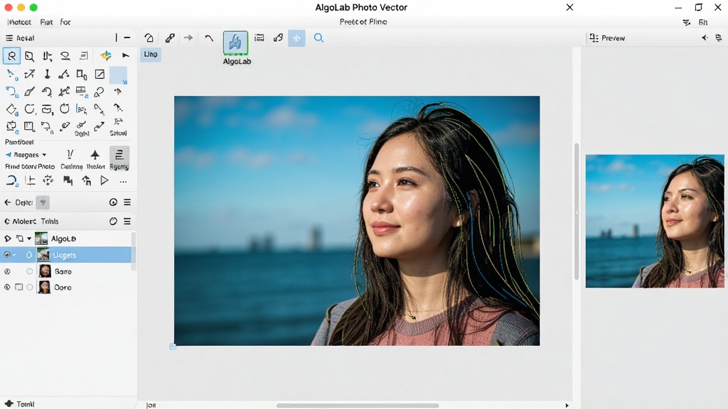Click the horizontal canvas scrollbar thumb
Viewport: 728px width, 409px height.
pos(358,405)
